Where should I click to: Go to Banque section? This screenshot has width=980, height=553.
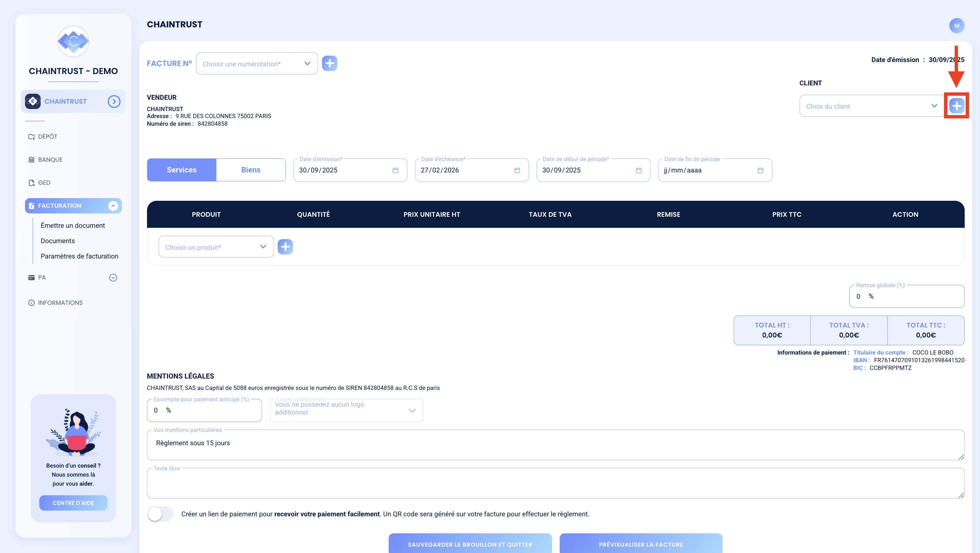click(x=50, y=159)
